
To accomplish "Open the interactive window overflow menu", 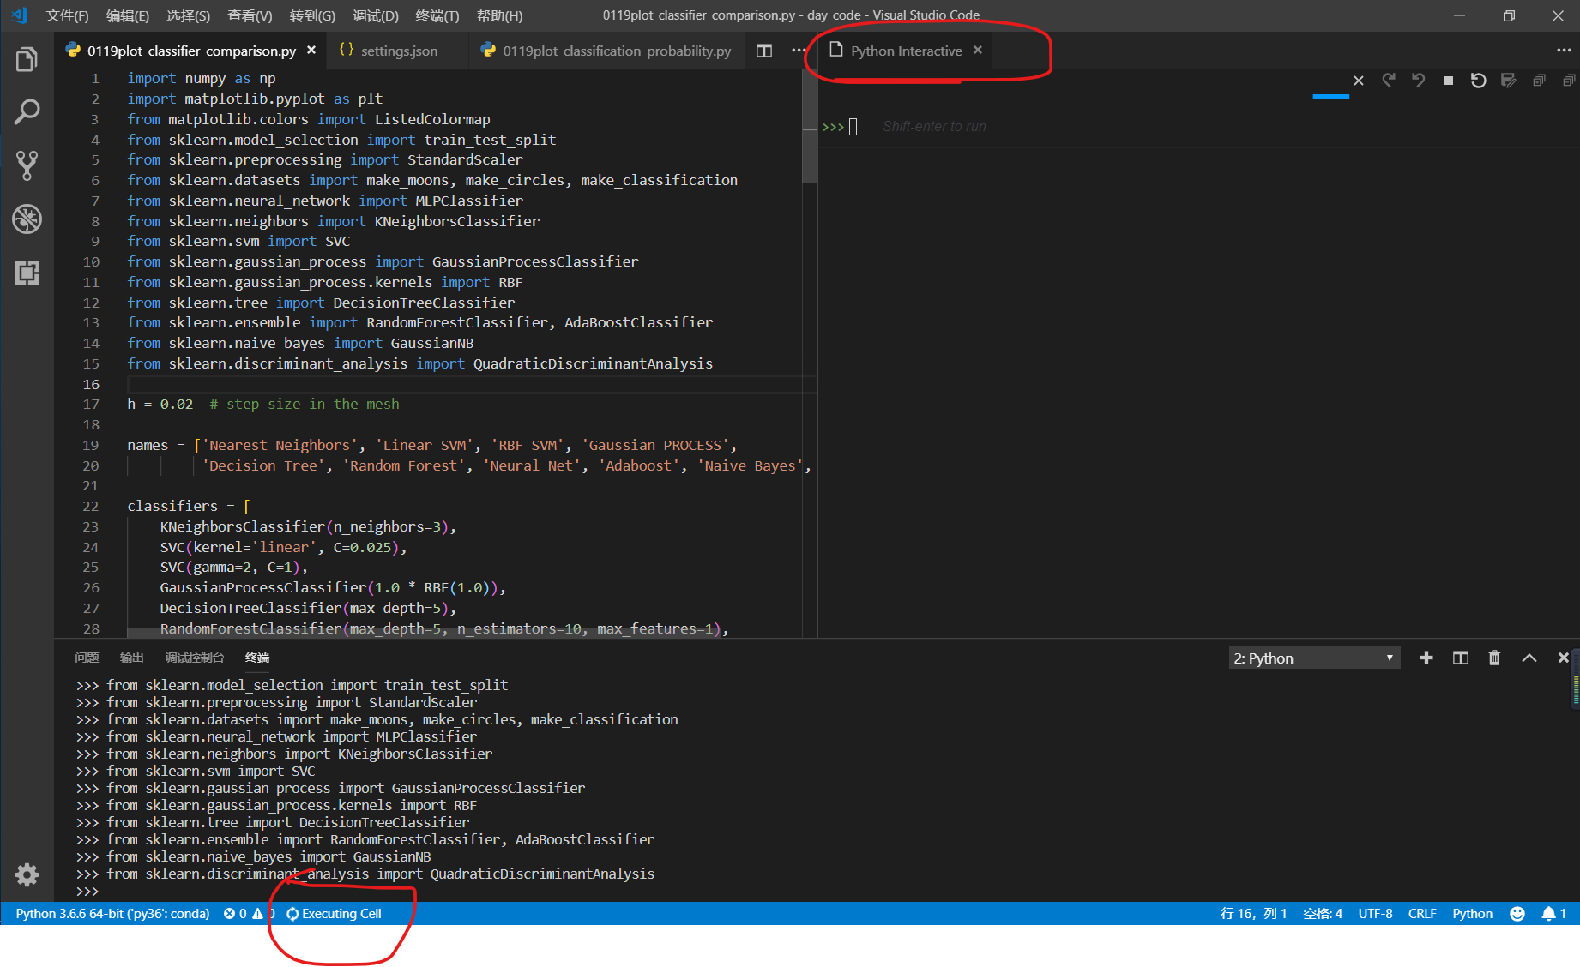I will pyautogui.click(x=1563, y=51).
